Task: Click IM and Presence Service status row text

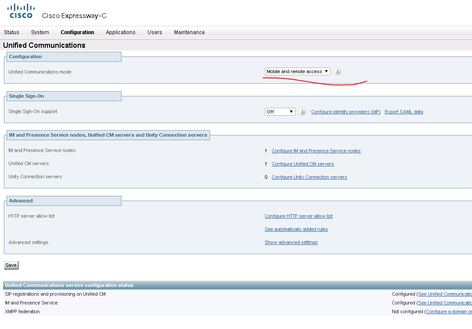Action: (x=31, y=303)
